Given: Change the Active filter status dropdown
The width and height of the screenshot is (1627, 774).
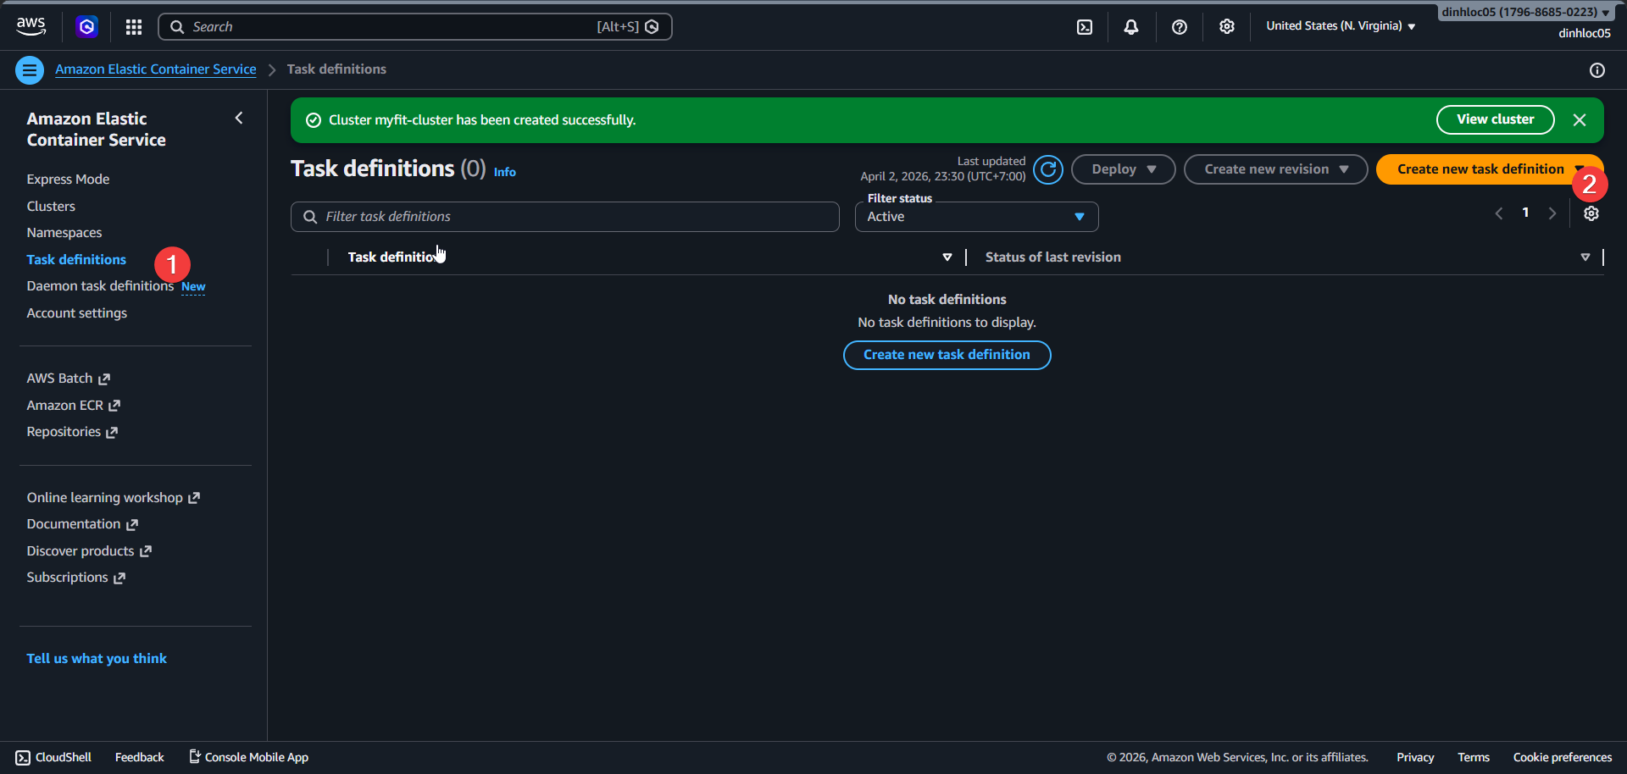Looking at the screenshot, I should coord(976,216).
